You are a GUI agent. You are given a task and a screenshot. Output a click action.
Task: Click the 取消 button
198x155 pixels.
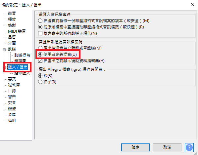point(167,147)
